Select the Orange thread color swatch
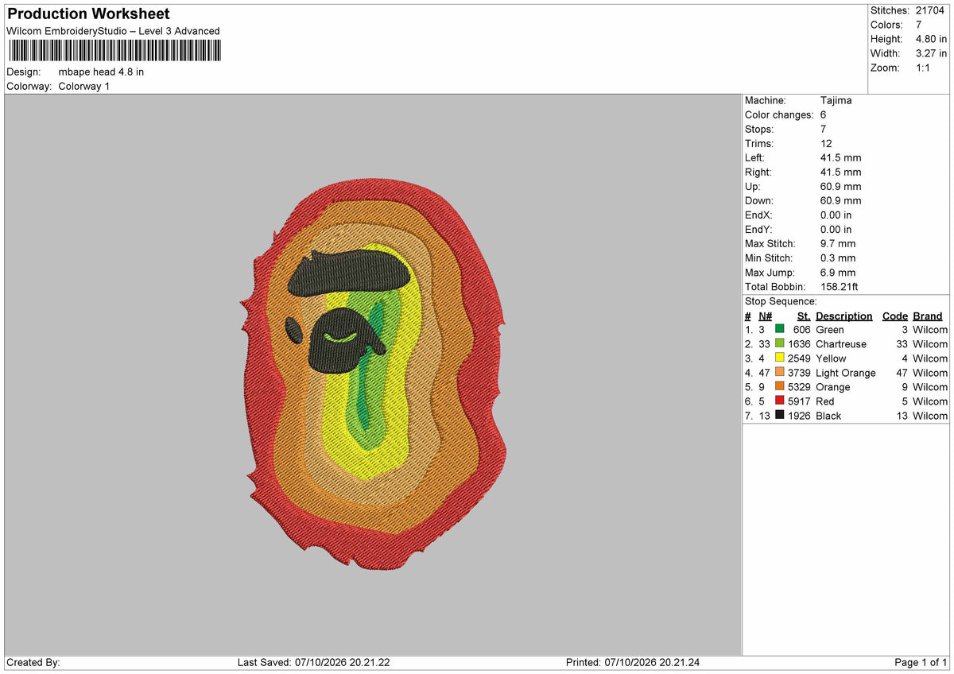954x674 pixels. point(780,387)
